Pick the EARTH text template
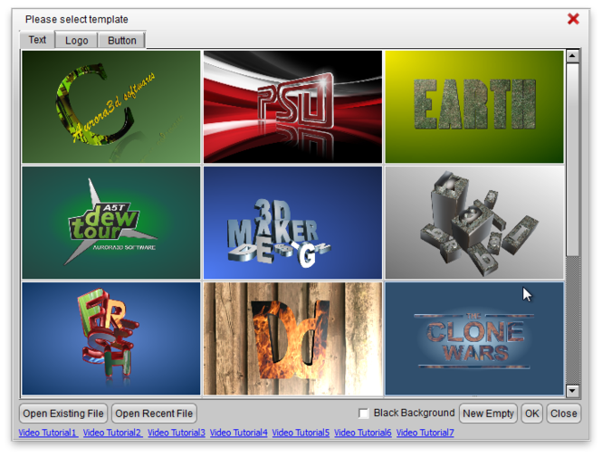 [474, 107]
